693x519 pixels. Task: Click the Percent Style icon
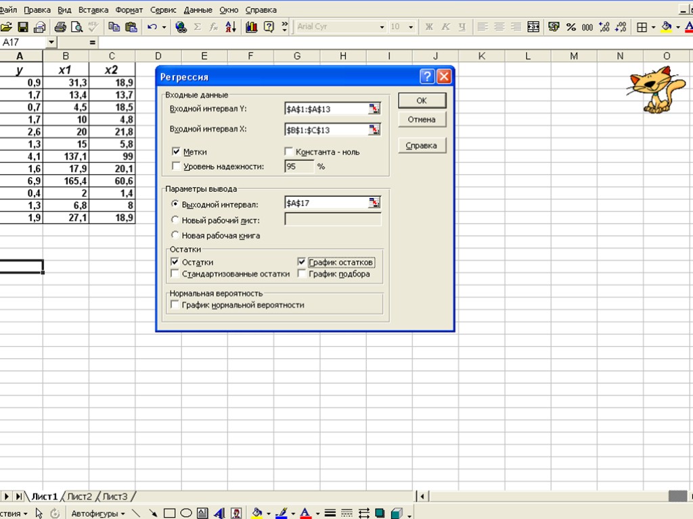[571, 27]
